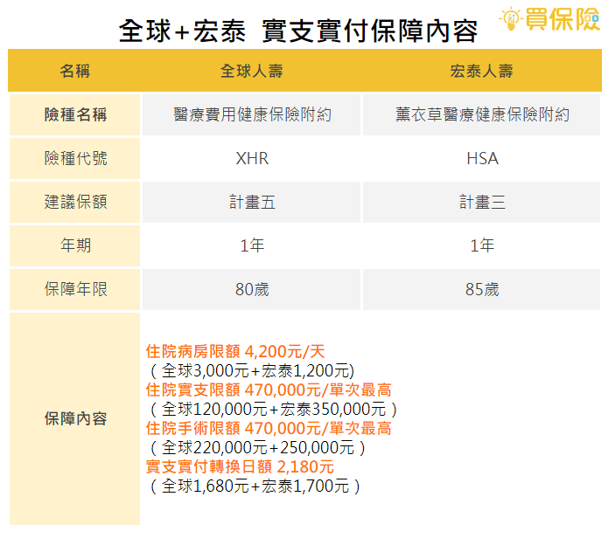Click the 年期 row label
The height and width of the screenshot is (538, 615).
point(74,246)
